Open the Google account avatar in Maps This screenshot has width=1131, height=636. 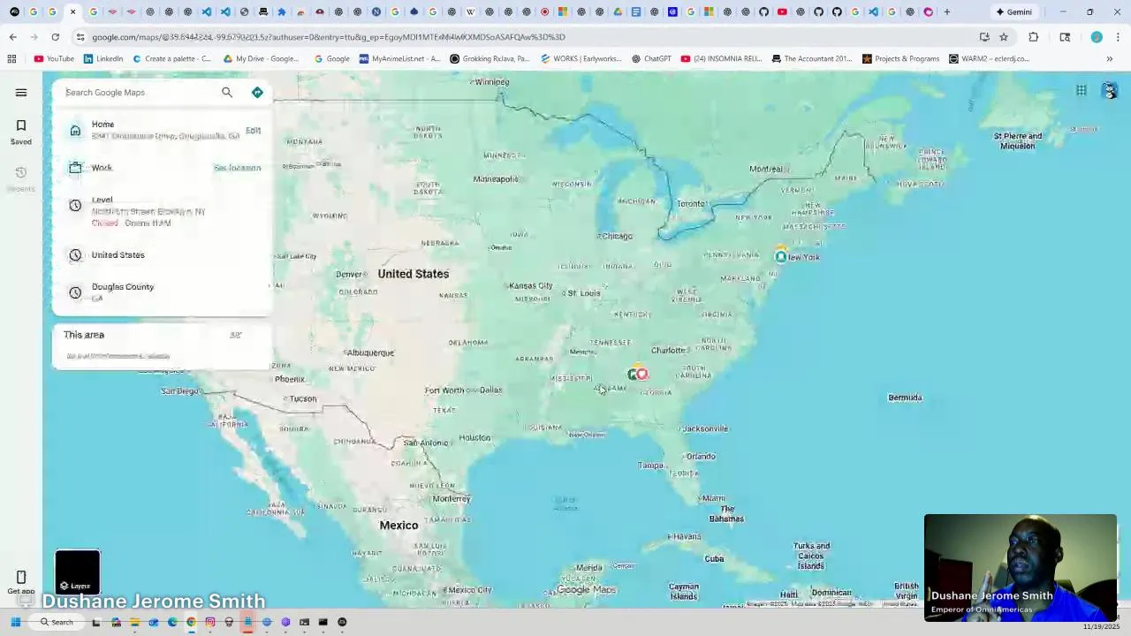(1111, 90)
